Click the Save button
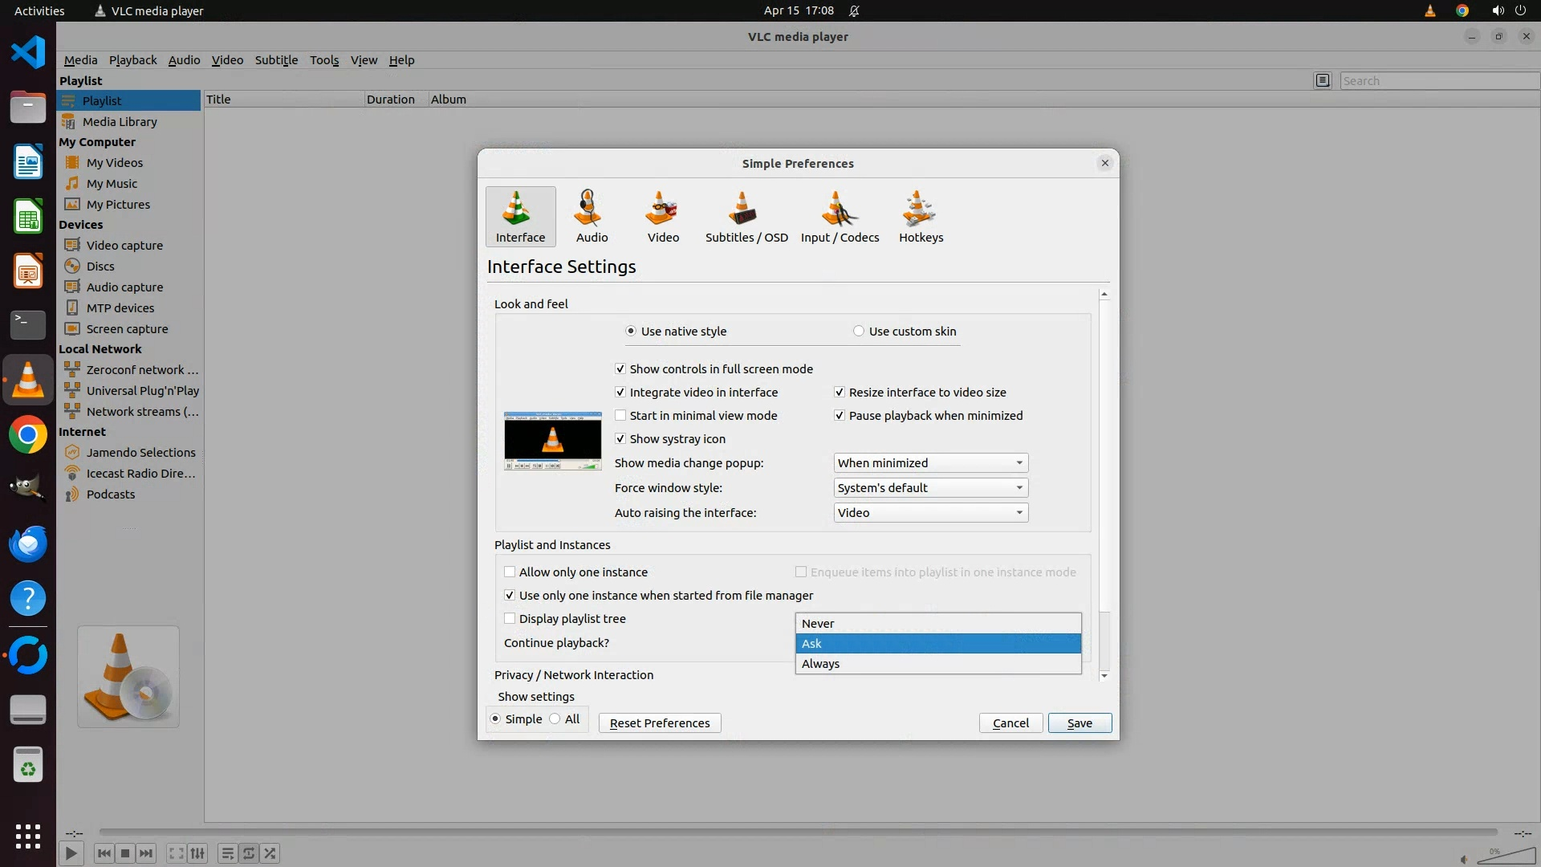 coord(1079,723)
